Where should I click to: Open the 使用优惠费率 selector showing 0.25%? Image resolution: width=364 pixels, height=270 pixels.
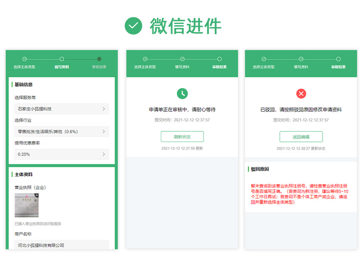pyautogui.click(x=62, y=155)
